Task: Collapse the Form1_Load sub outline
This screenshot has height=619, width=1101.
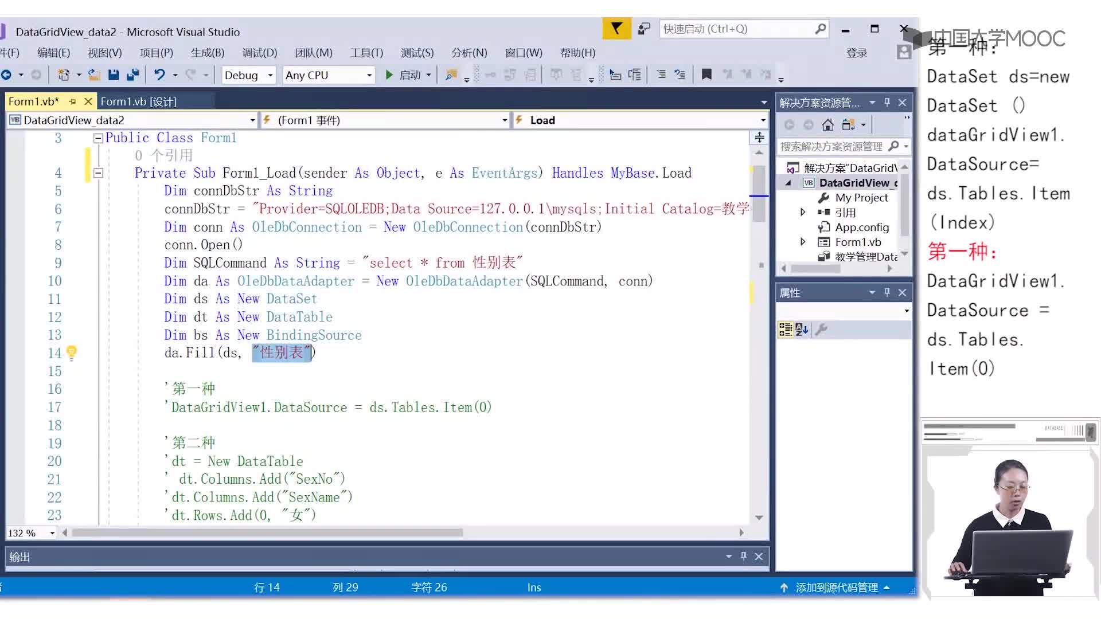Action: tap(98, 173)
